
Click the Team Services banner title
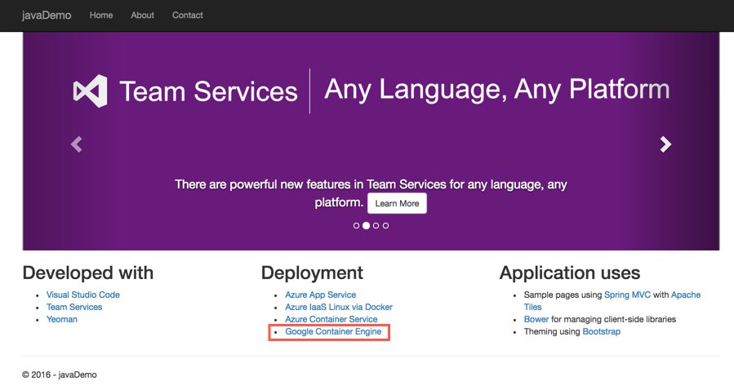pos(208,91)
